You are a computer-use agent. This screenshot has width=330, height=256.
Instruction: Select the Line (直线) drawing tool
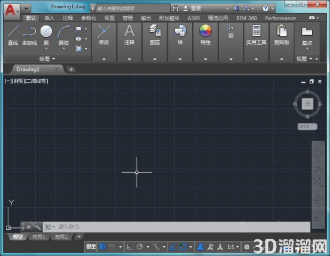tap(13, 35)
